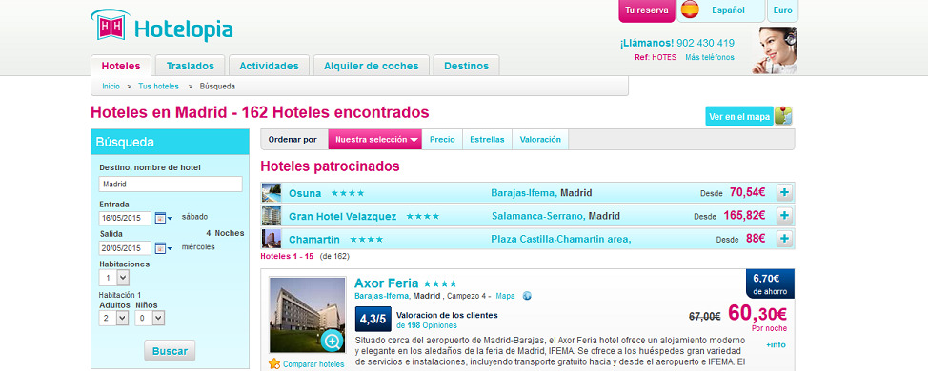928x371 pixels.
Task: Click the Destino hotel name input field
Action: (x=171, y=184)
